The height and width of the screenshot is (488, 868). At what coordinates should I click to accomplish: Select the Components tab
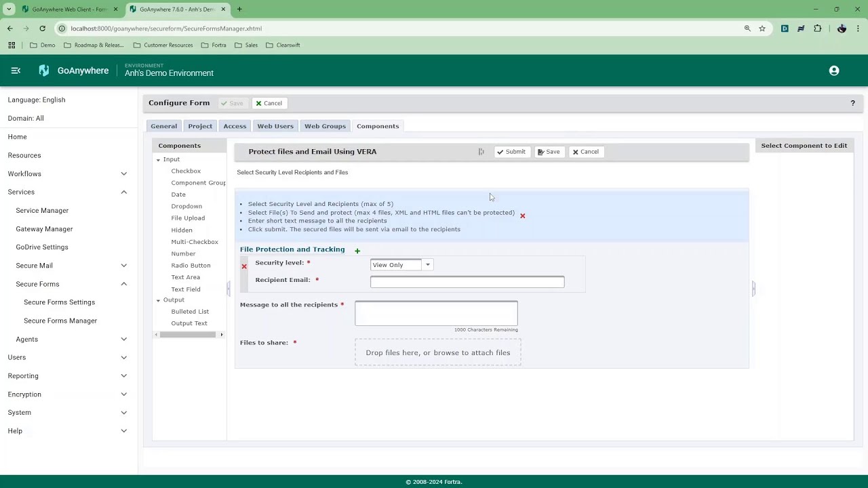pyautogui.click(x=378, y=126)
